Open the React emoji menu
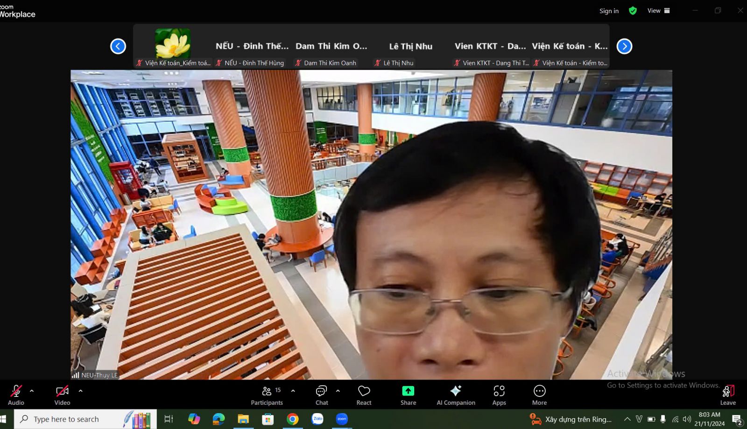The image size is (747, 429). [364, 394]
